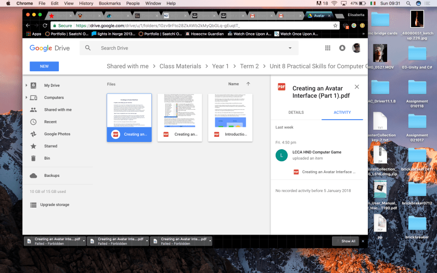Click the notifications bell icon
The width and height of the screenshot is (437, 273).
(x=342, y=48)
